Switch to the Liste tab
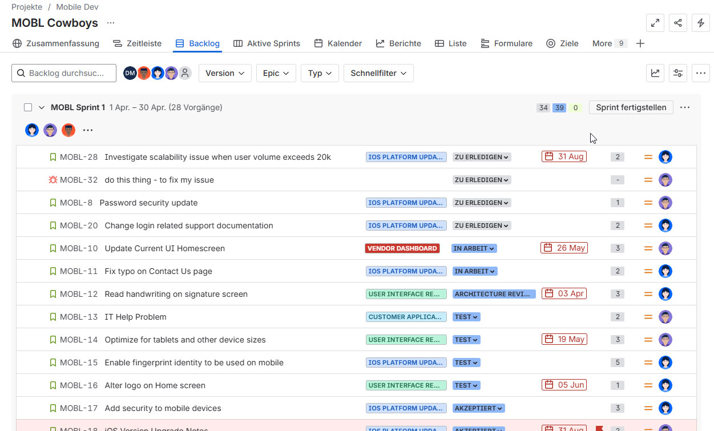 pos(451,43)
